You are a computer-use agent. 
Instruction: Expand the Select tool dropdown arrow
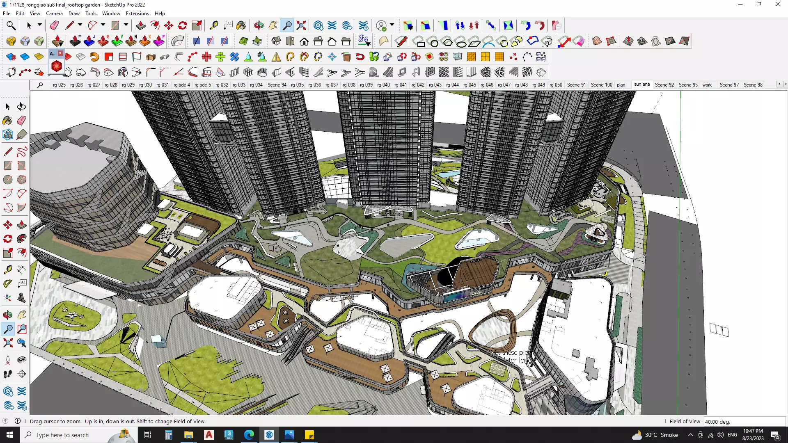(40, 25)
